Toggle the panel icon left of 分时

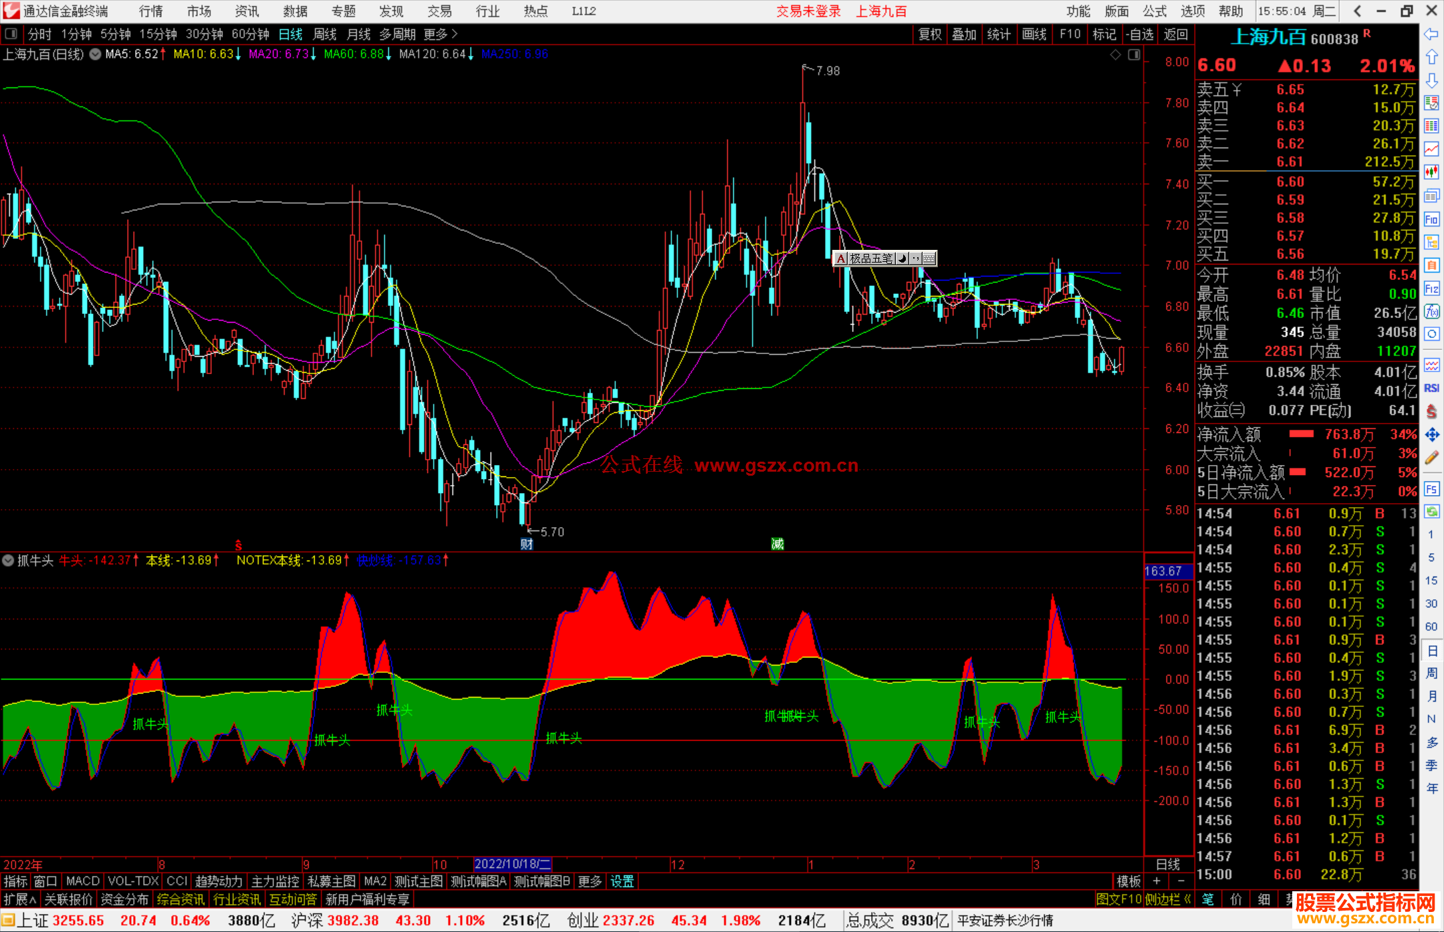pos(11,34)
